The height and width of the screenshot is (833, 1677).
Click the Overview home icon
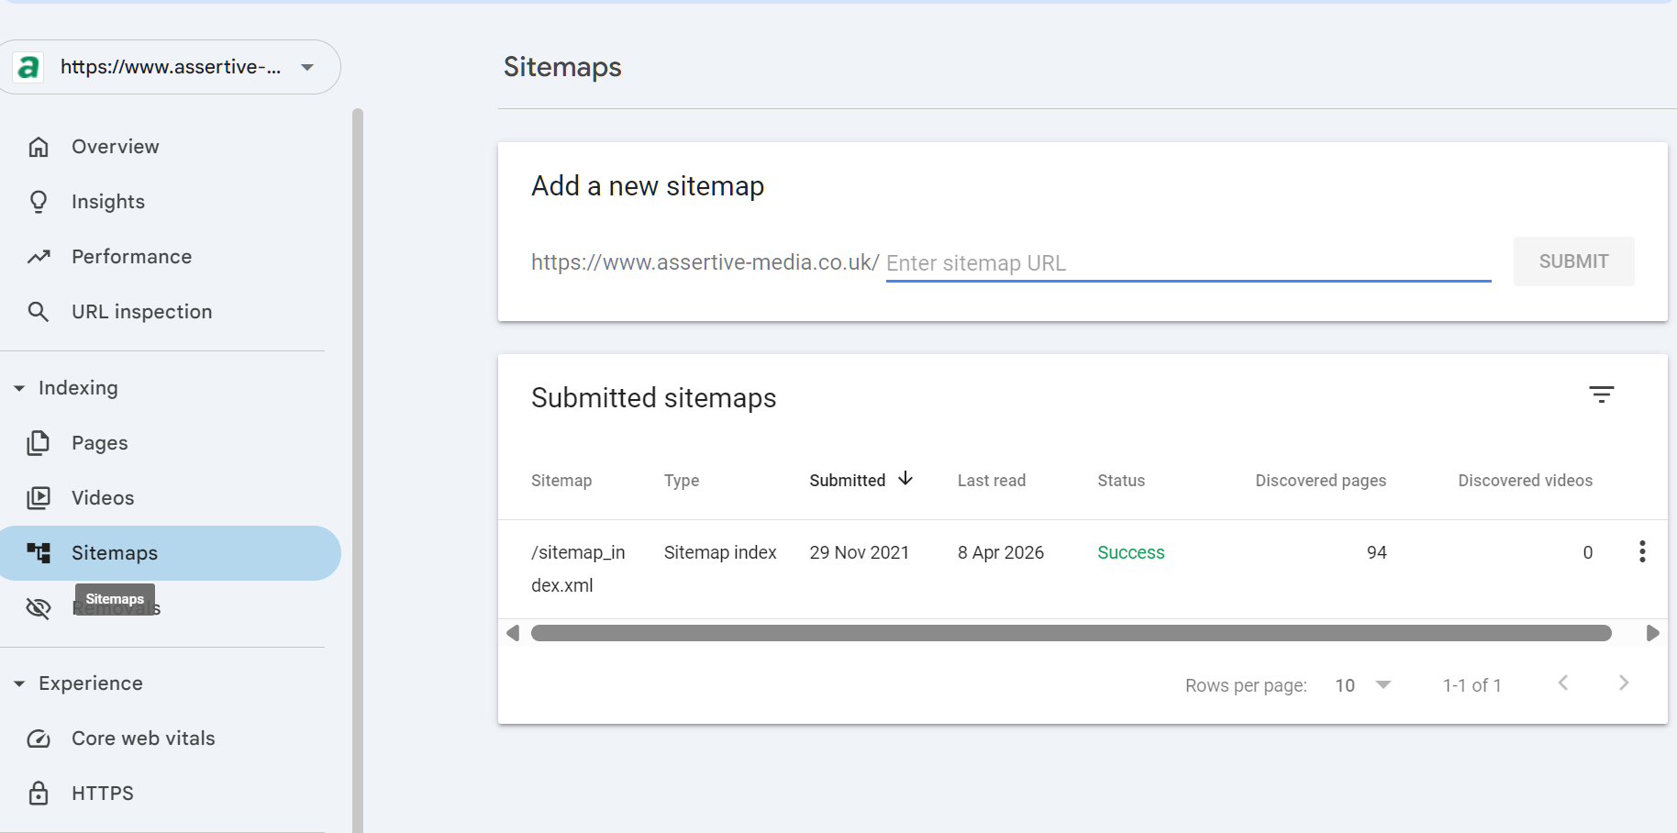[39, 147]
